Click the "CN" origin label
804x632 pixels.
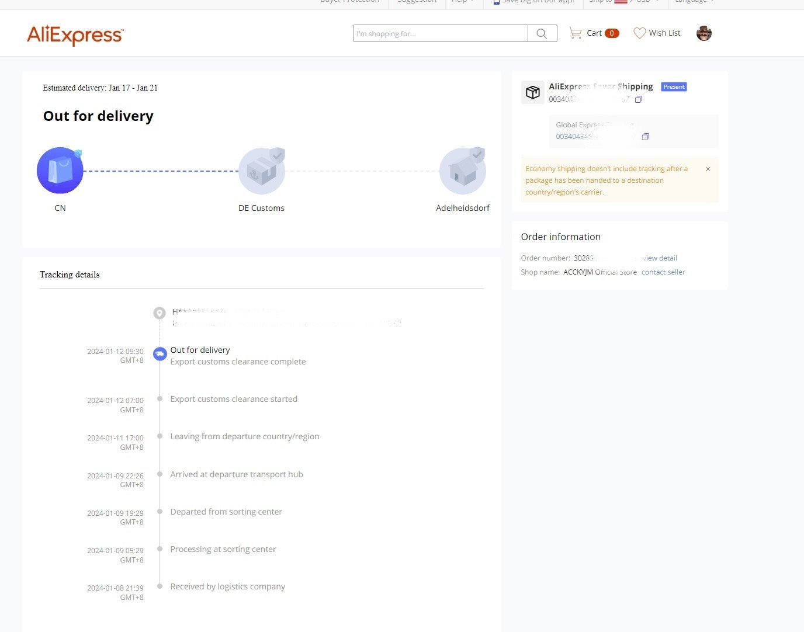[x=60, y=208]
